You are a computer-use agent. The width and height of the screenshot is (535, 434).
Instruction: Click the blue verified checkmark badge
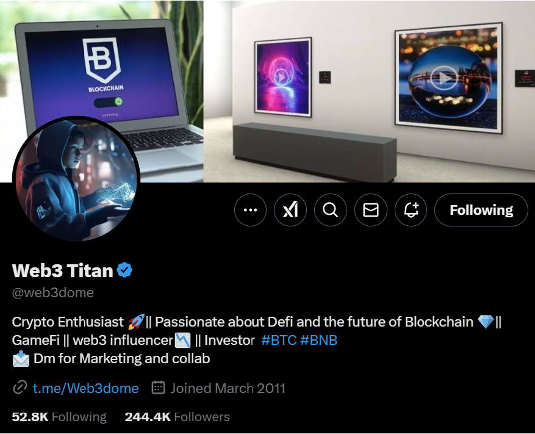click(124, 270)
